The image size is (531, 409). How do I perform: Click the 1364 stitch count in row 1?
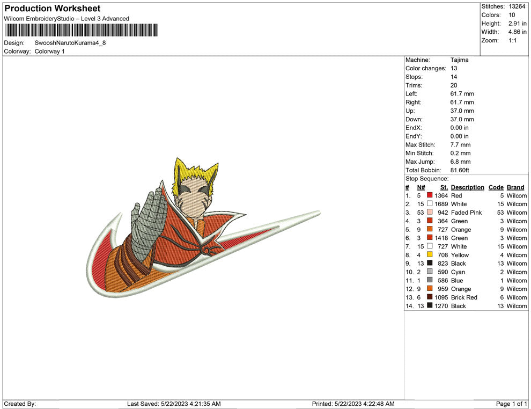[x=441, y=195]
